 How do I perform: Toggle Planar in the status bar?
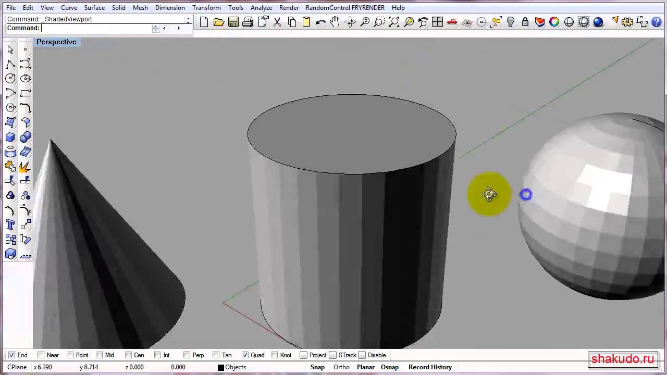pos(365,367)
